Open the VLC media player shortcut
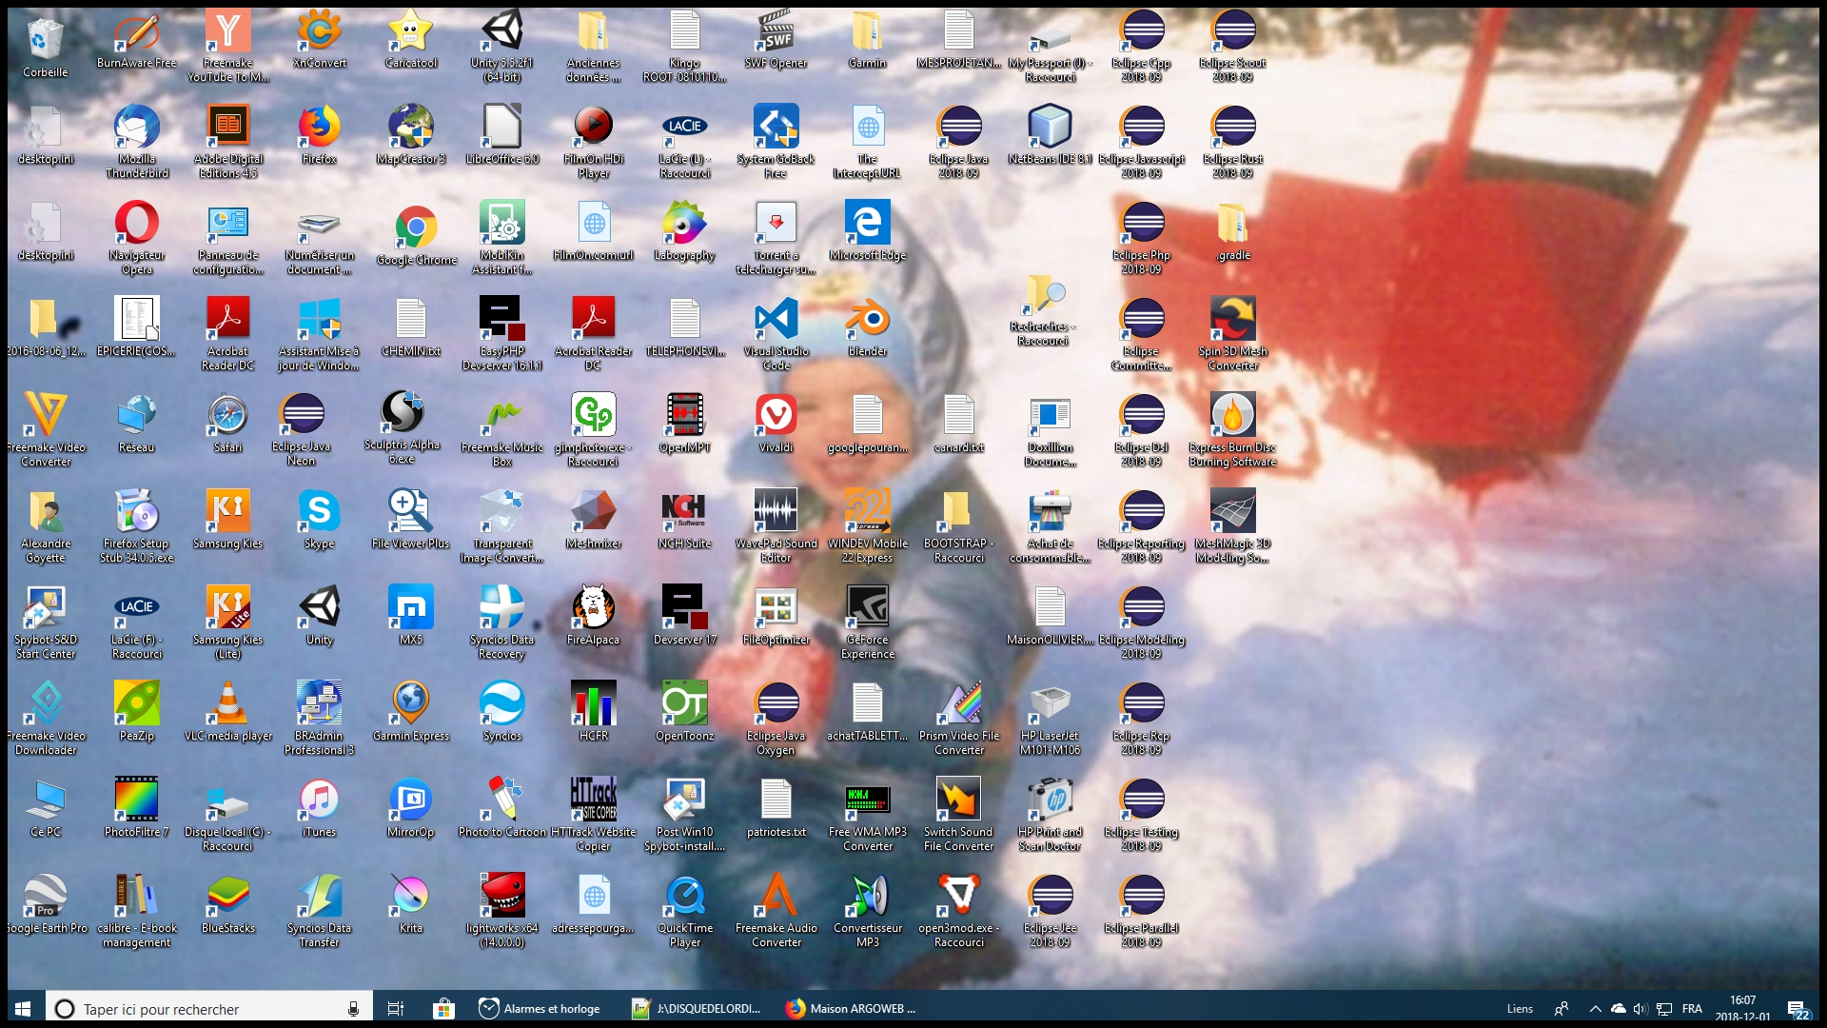 227,704
